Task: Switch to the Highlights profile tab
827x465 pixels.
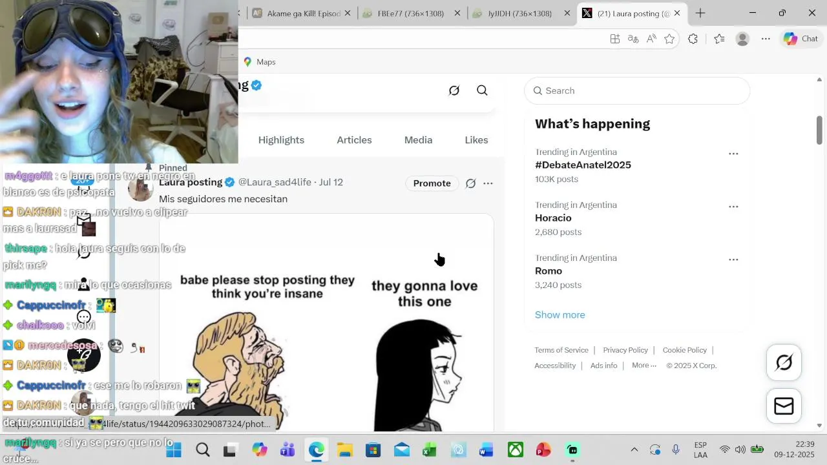Action: coord(281,140)
